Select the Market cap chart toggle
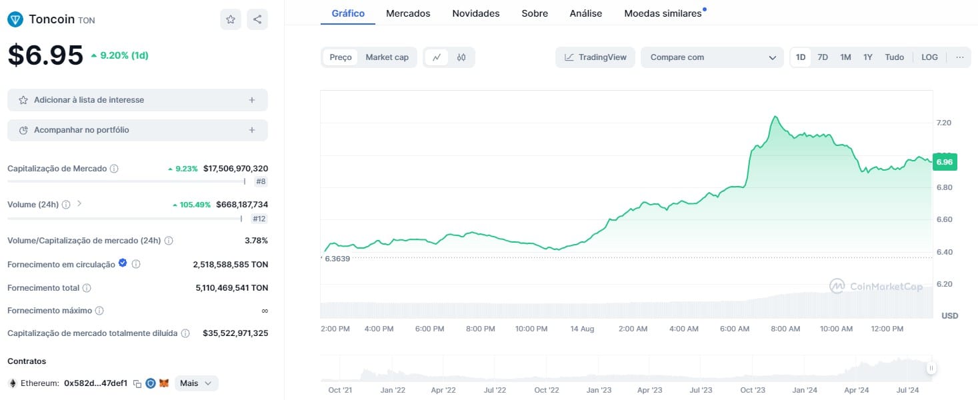The width and height of the screenshot is (978, 400). (x=387, y=57)
